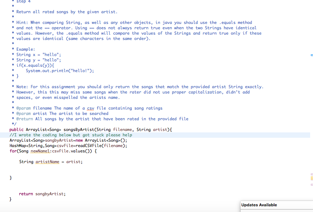Screen dimensions: 313x212
Task: Open the Updates Available notification
Action: pos(259,205)
